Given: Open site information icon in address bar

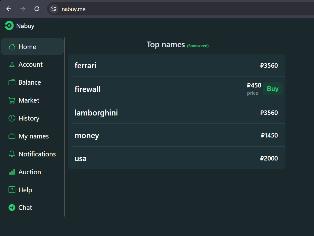Looking at the screenshot, I should (54, 9).
